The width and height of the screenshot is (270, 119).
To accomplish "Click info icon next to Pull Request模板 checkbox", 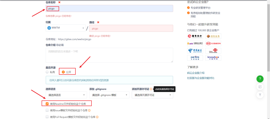I will pyautogui.click(x=97, y=117).
